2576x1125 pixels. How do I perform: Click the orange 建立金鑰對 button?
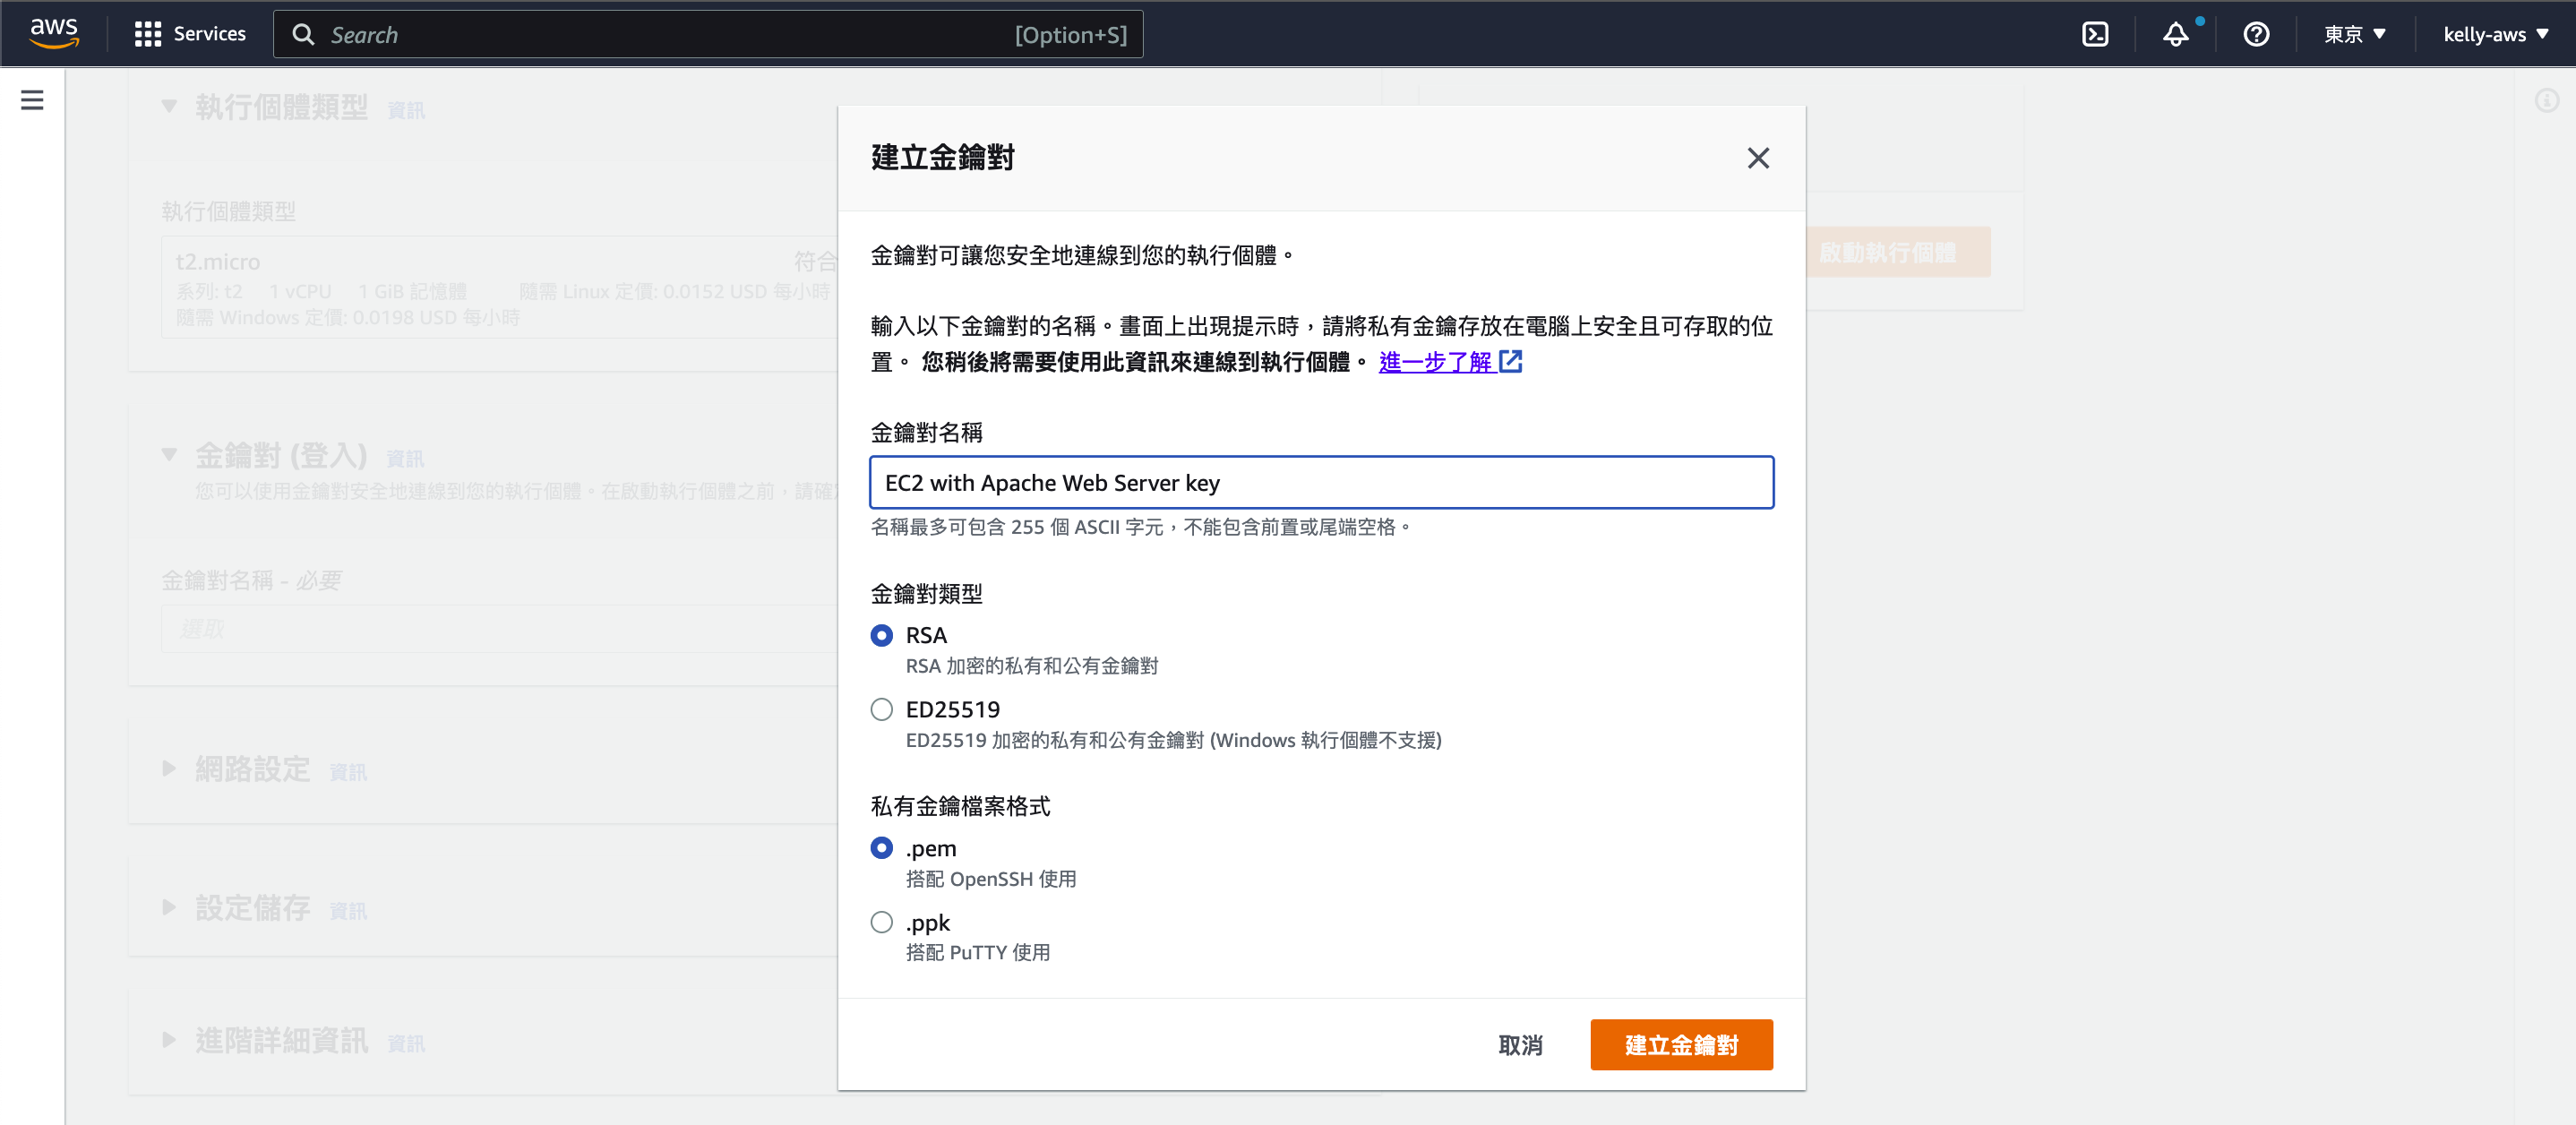pyautogui.click(x=1681, y=1045)
